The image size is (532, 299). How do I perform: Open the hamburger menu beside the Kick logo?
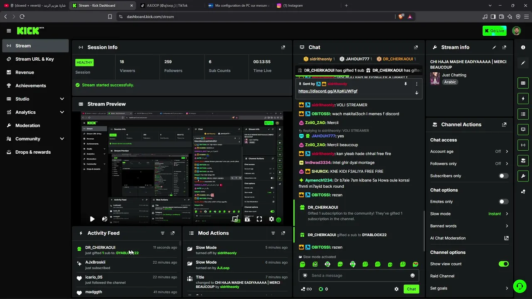click(x=9, y=31)
